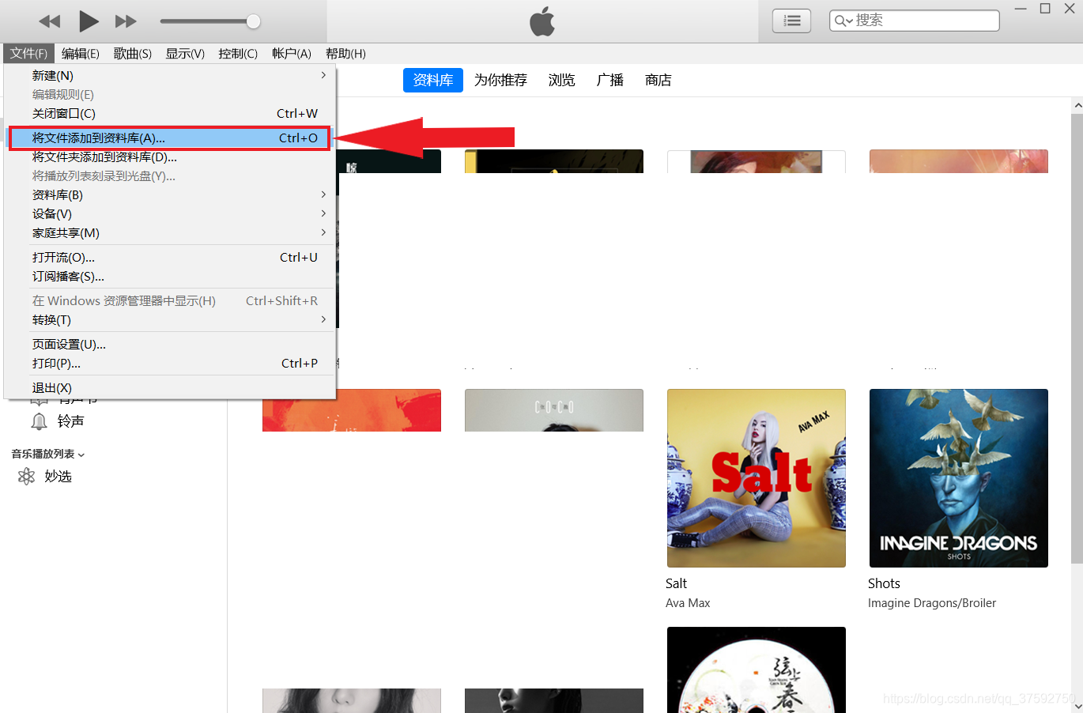This screenshot has width=1083, height=713.
Task: Expand the 新建(N) submenu
Action: pos(170,75)
